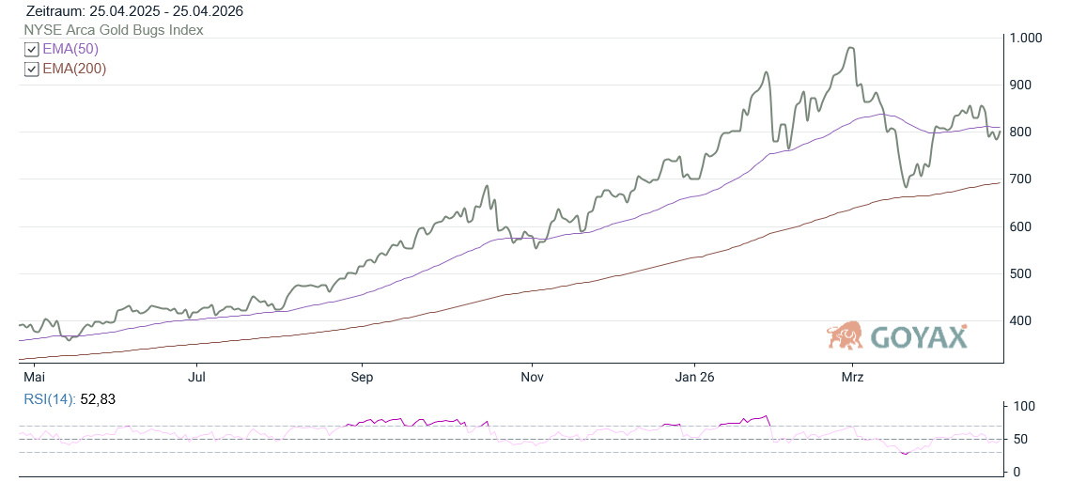Toggle the EMA(200) checkbox
This screenshot has height=482, width=1071.
click(x=31, y=69)
